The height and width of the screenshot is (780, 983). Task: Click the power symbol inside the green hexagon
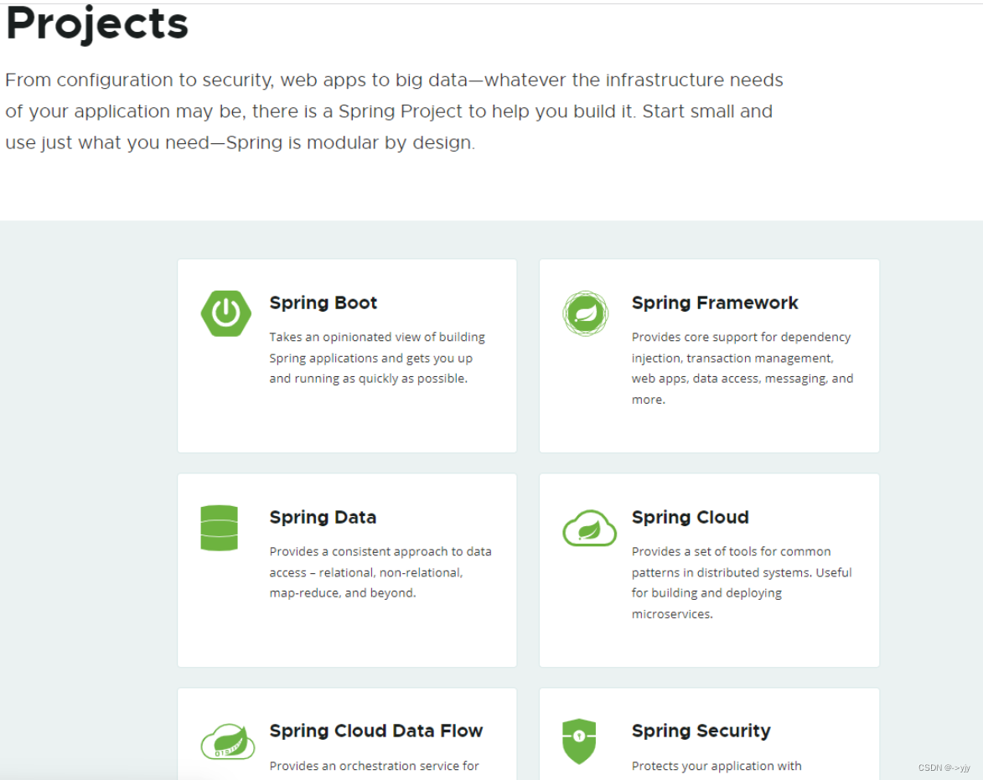(x=226, y=313)
